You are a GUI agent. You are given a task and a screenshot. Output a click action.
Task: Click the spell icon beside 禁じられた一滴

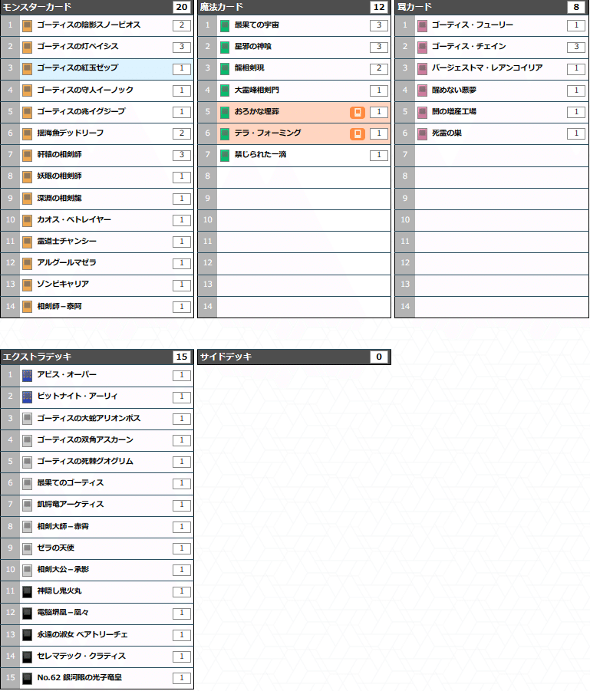pos(225,155)
